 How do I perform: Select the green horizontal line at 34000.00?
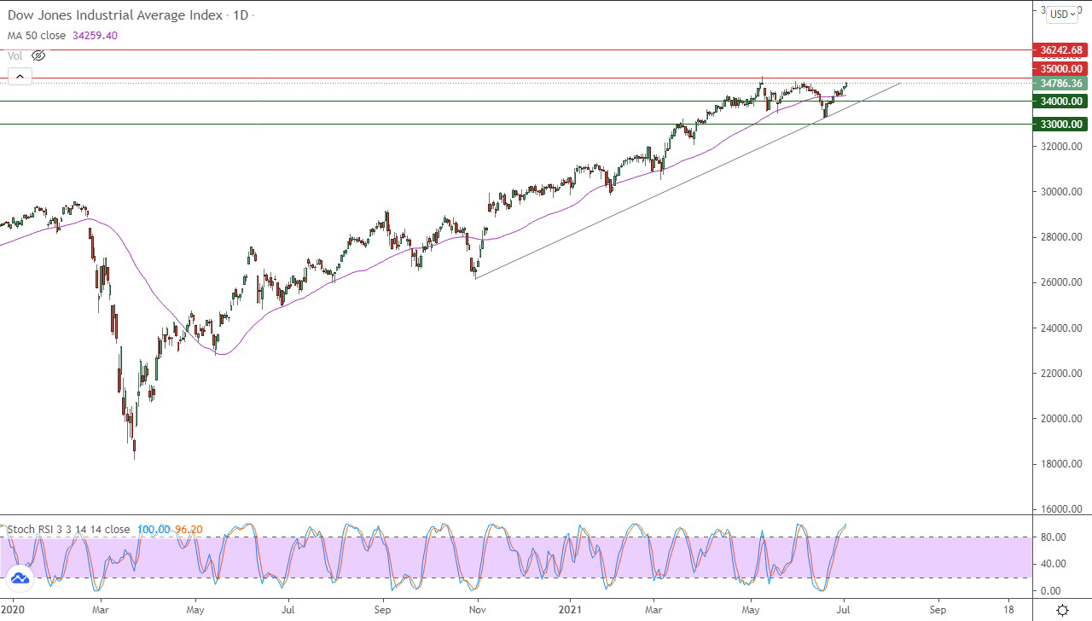pyautogui.click(x=515, y=101)
